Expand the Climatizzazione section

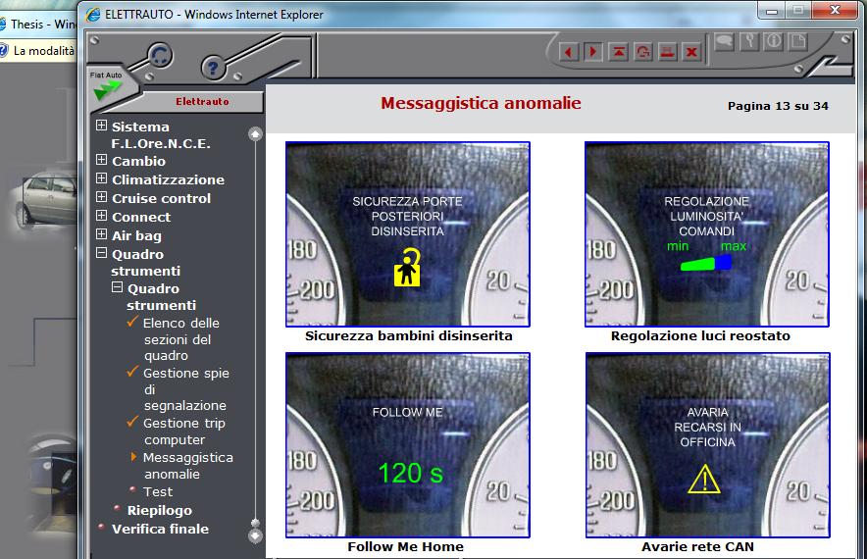pyautogui.click(x=101, y=178)
